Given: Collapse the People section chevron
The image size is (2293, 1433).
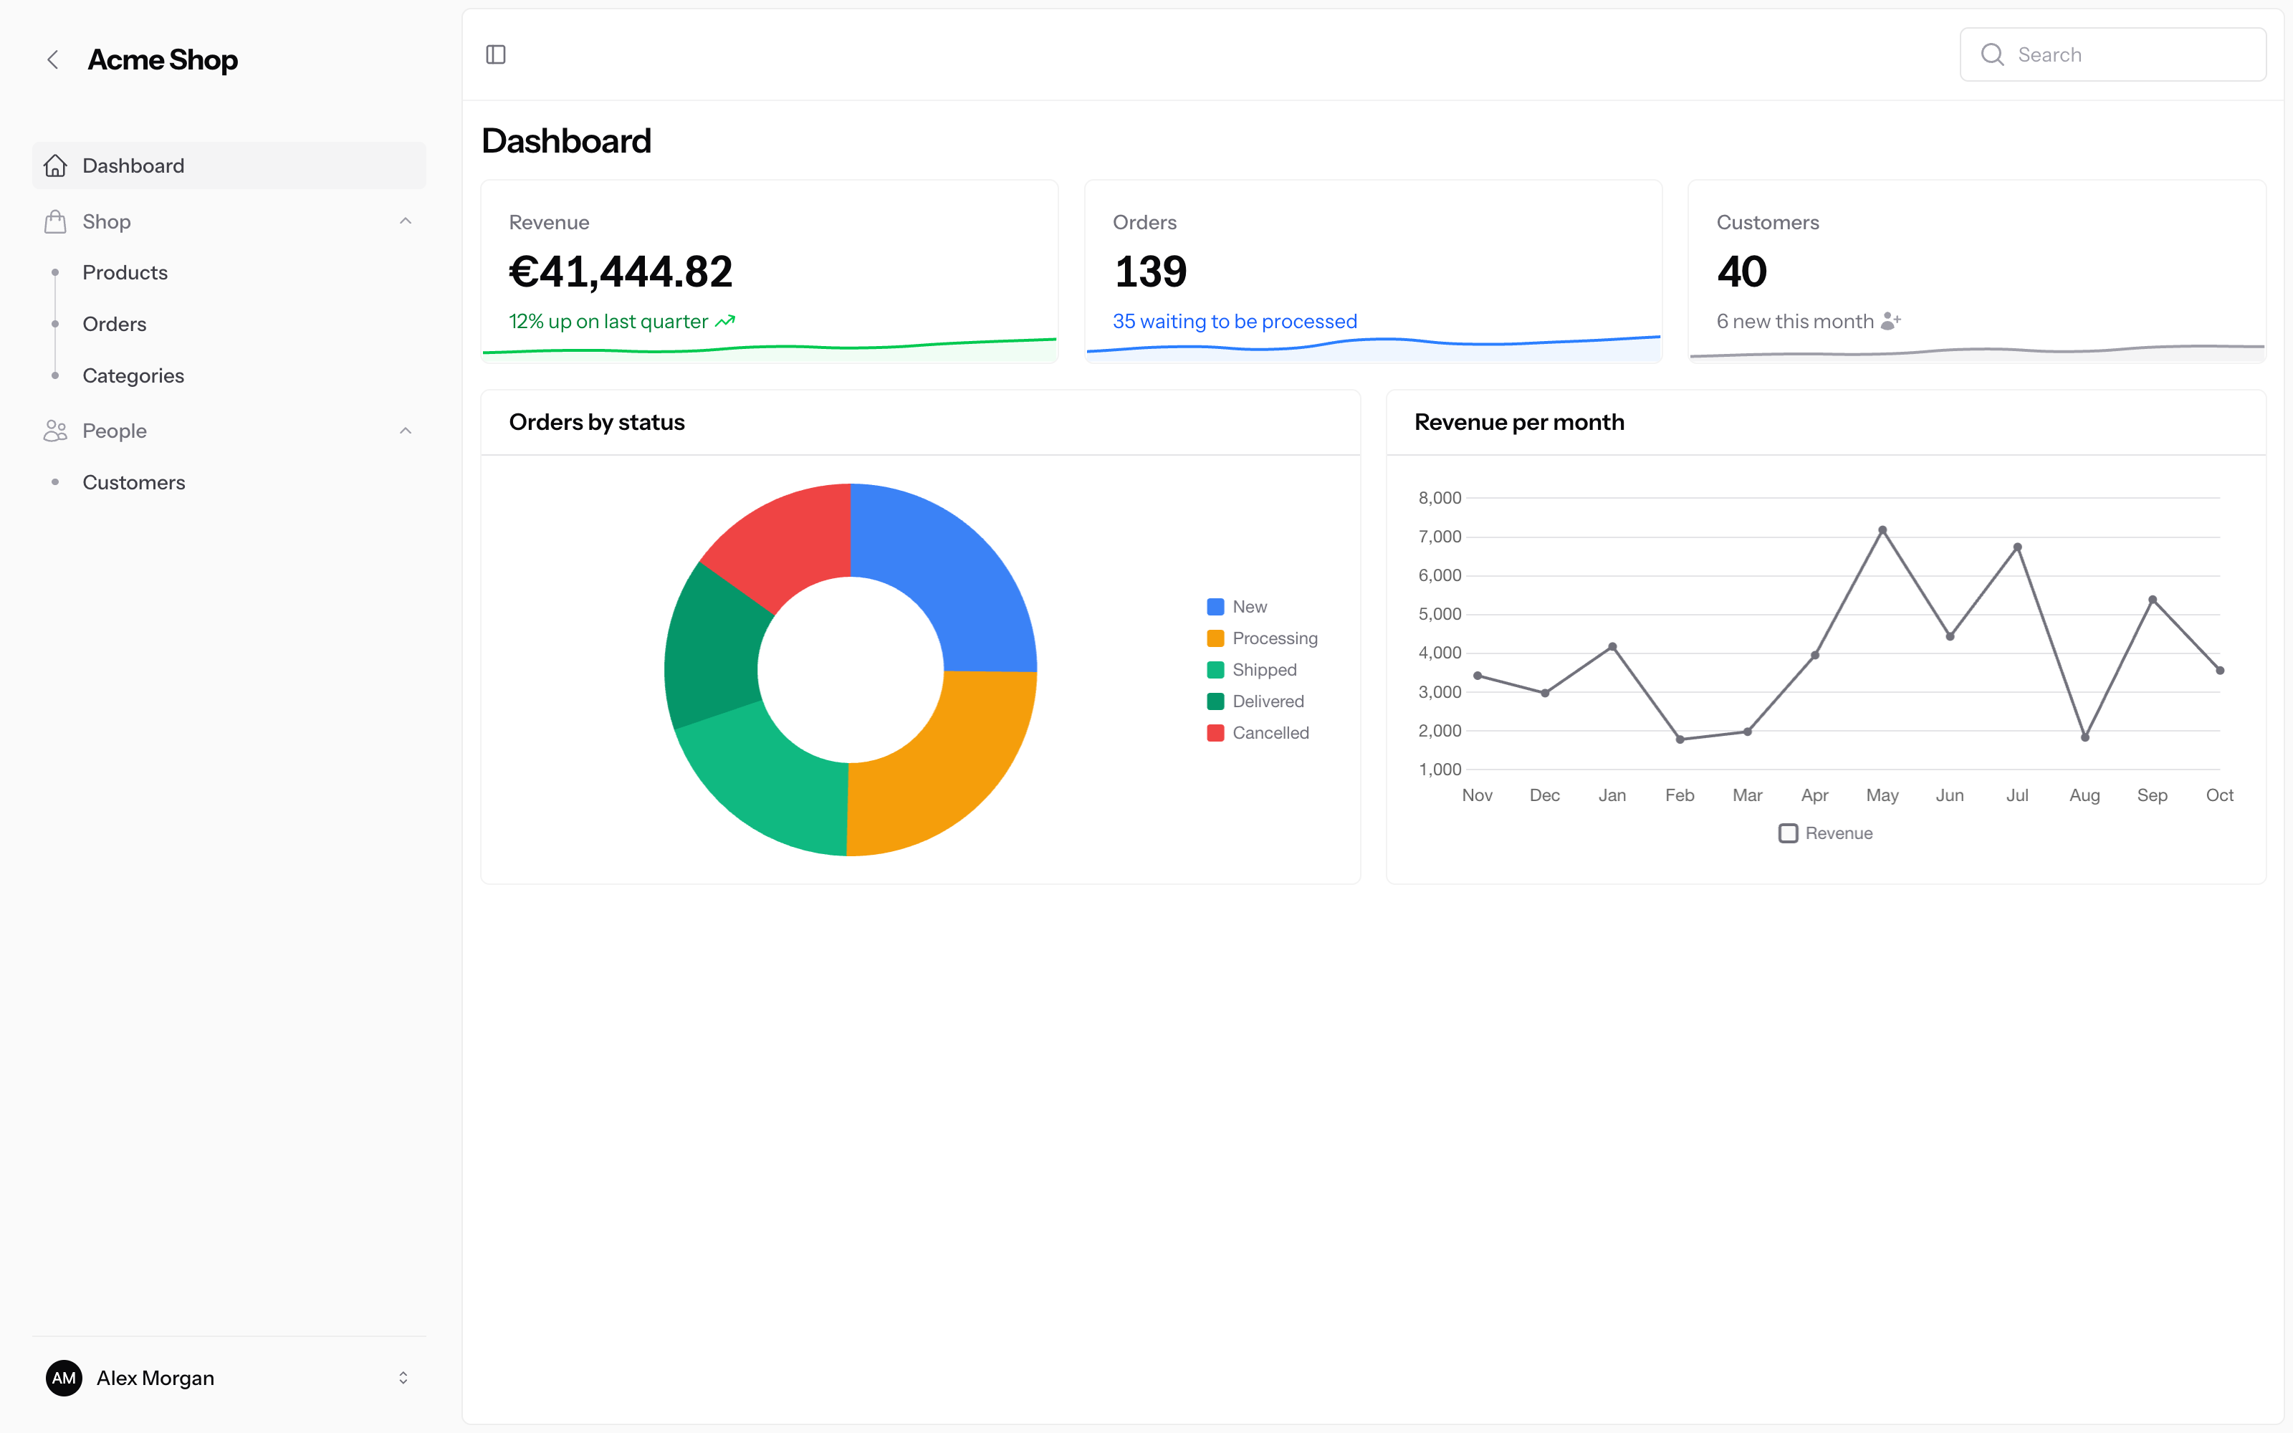Looking at the screenshot, I should tap(406, 431).
